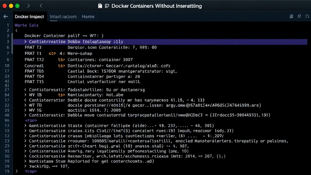Click line number 1 in the gutter
This screenshot has height=175, width=311.
pyautogui.click(x=8, y=25)
